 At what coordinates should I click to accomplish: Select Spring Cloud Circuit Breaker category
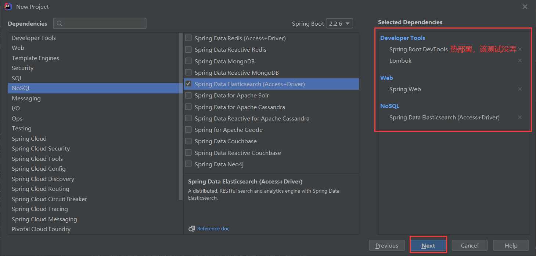click(x=93, y=199)
